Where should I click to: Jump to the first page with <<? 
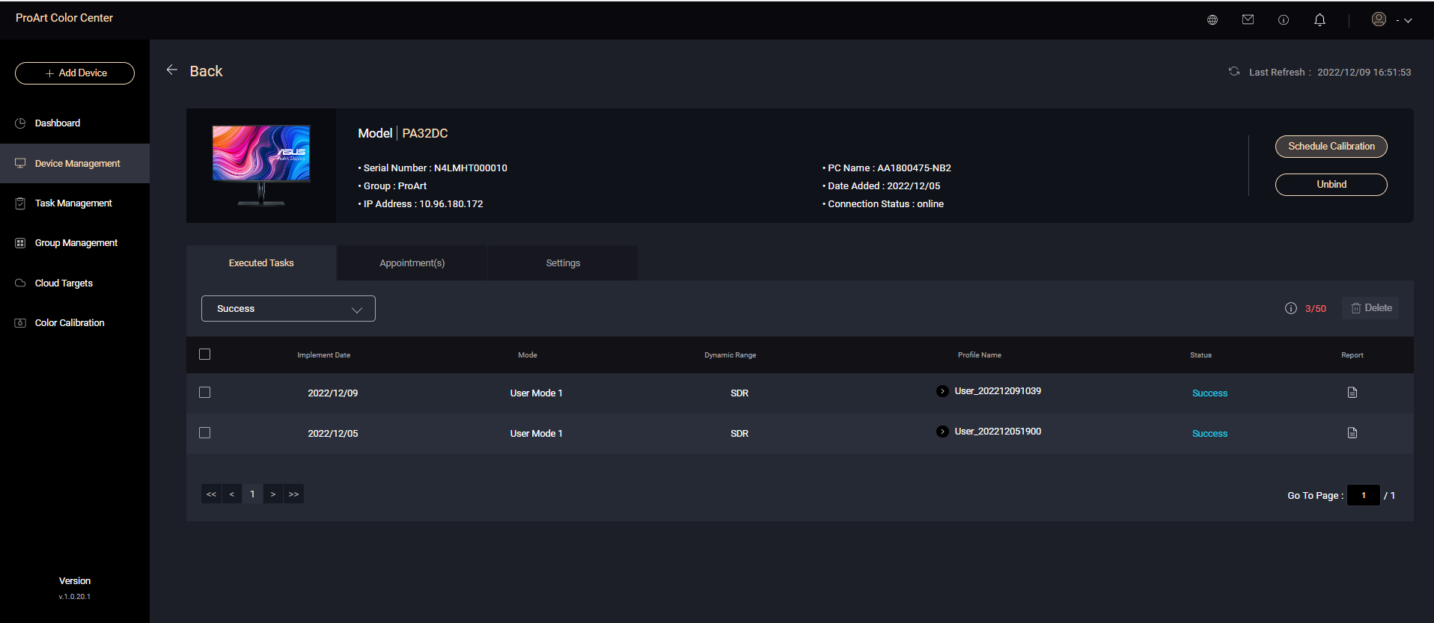(211, 494)
